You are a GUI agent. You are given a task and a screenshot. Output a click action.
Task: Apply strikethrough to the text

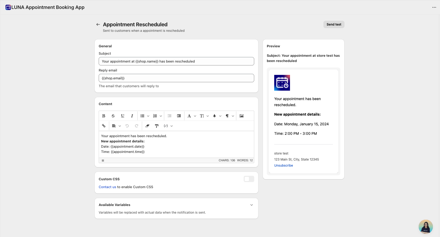(113, 116)
